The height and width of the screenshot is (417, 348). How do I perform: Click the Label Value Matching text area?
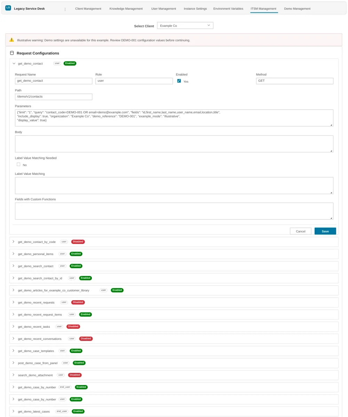pos(174,186)
